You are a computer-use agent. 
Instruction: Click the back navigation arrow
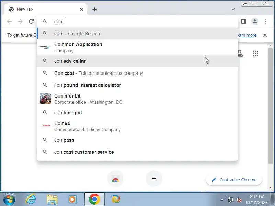click(9, 21)
